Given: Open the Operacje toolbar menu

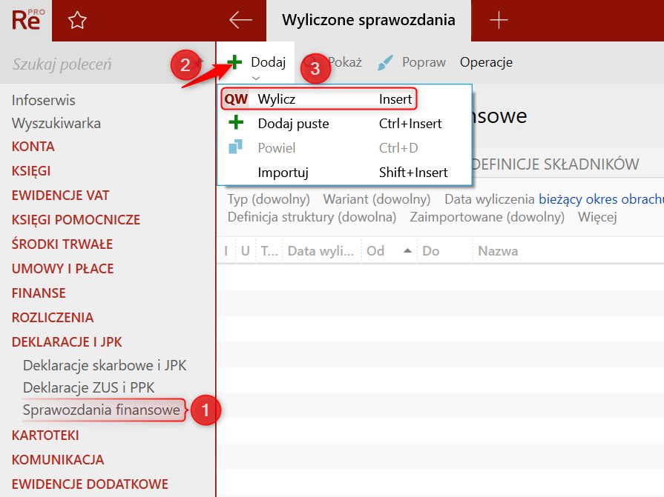Looking at the screenshot, I should (486, 62).
